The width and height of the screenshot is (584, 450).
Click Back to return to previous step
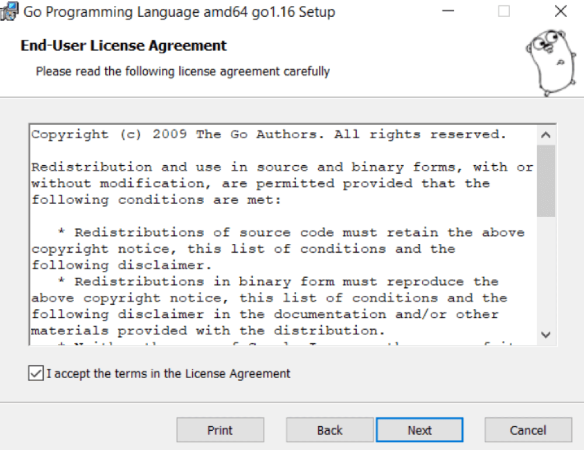[x=330, y=430]
